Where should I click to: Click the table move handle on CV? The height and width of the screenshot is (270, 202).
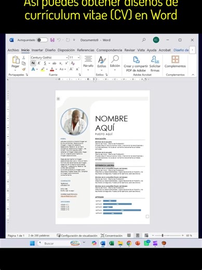pos(58,99)
